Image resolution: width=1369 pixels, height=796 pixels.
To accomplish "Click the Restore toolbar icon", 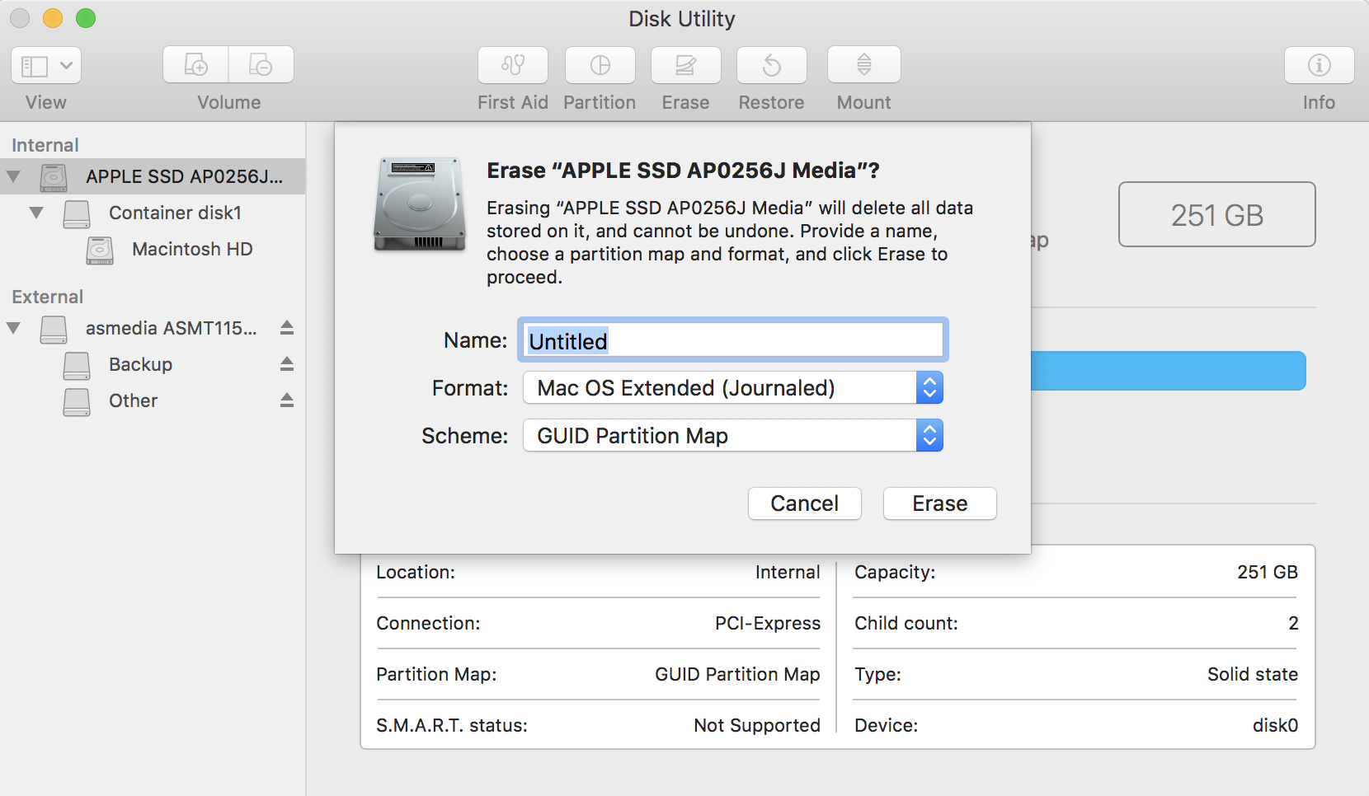I will point(771,65).
